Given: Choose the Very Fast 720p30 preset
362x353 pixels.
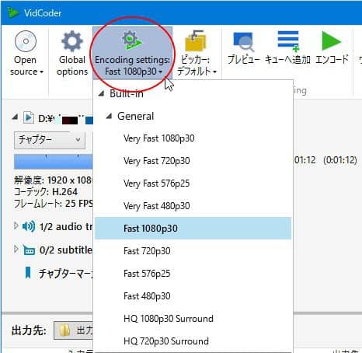Looking at the screenshot, I should tap(193, 161).
